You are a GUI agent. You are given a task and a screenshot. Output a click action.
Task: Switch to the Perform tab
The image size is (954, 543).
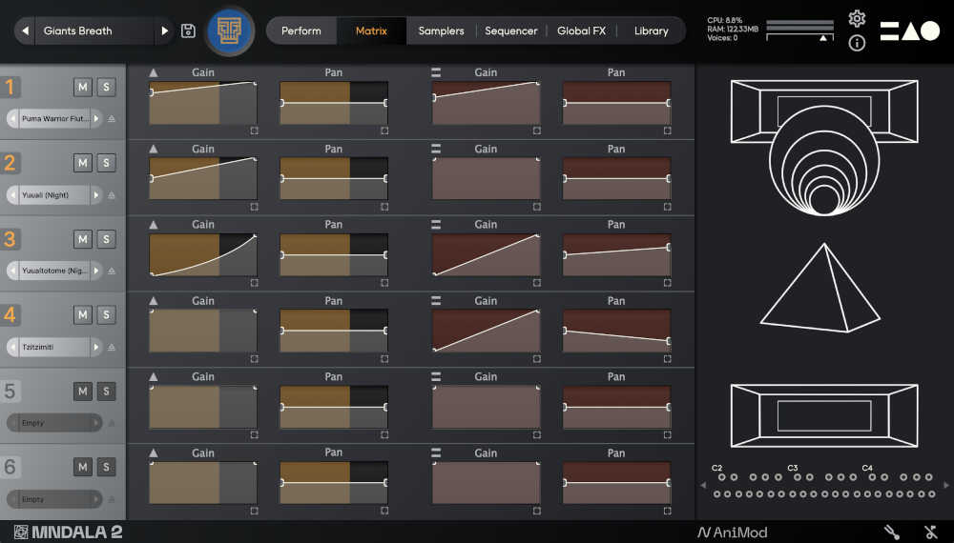[x=301, y=30]
